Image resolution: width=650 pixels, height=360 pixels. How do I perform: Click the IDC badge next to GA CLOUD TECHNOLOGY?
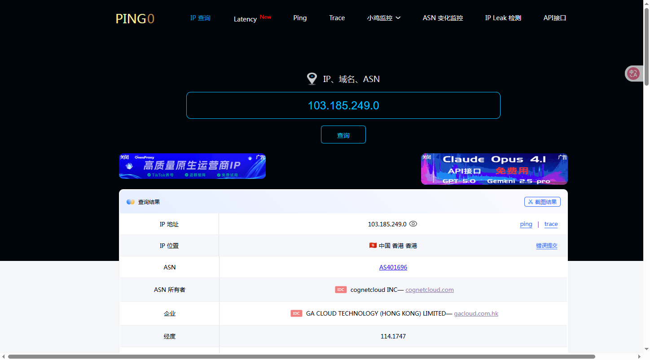coord(296,313)
